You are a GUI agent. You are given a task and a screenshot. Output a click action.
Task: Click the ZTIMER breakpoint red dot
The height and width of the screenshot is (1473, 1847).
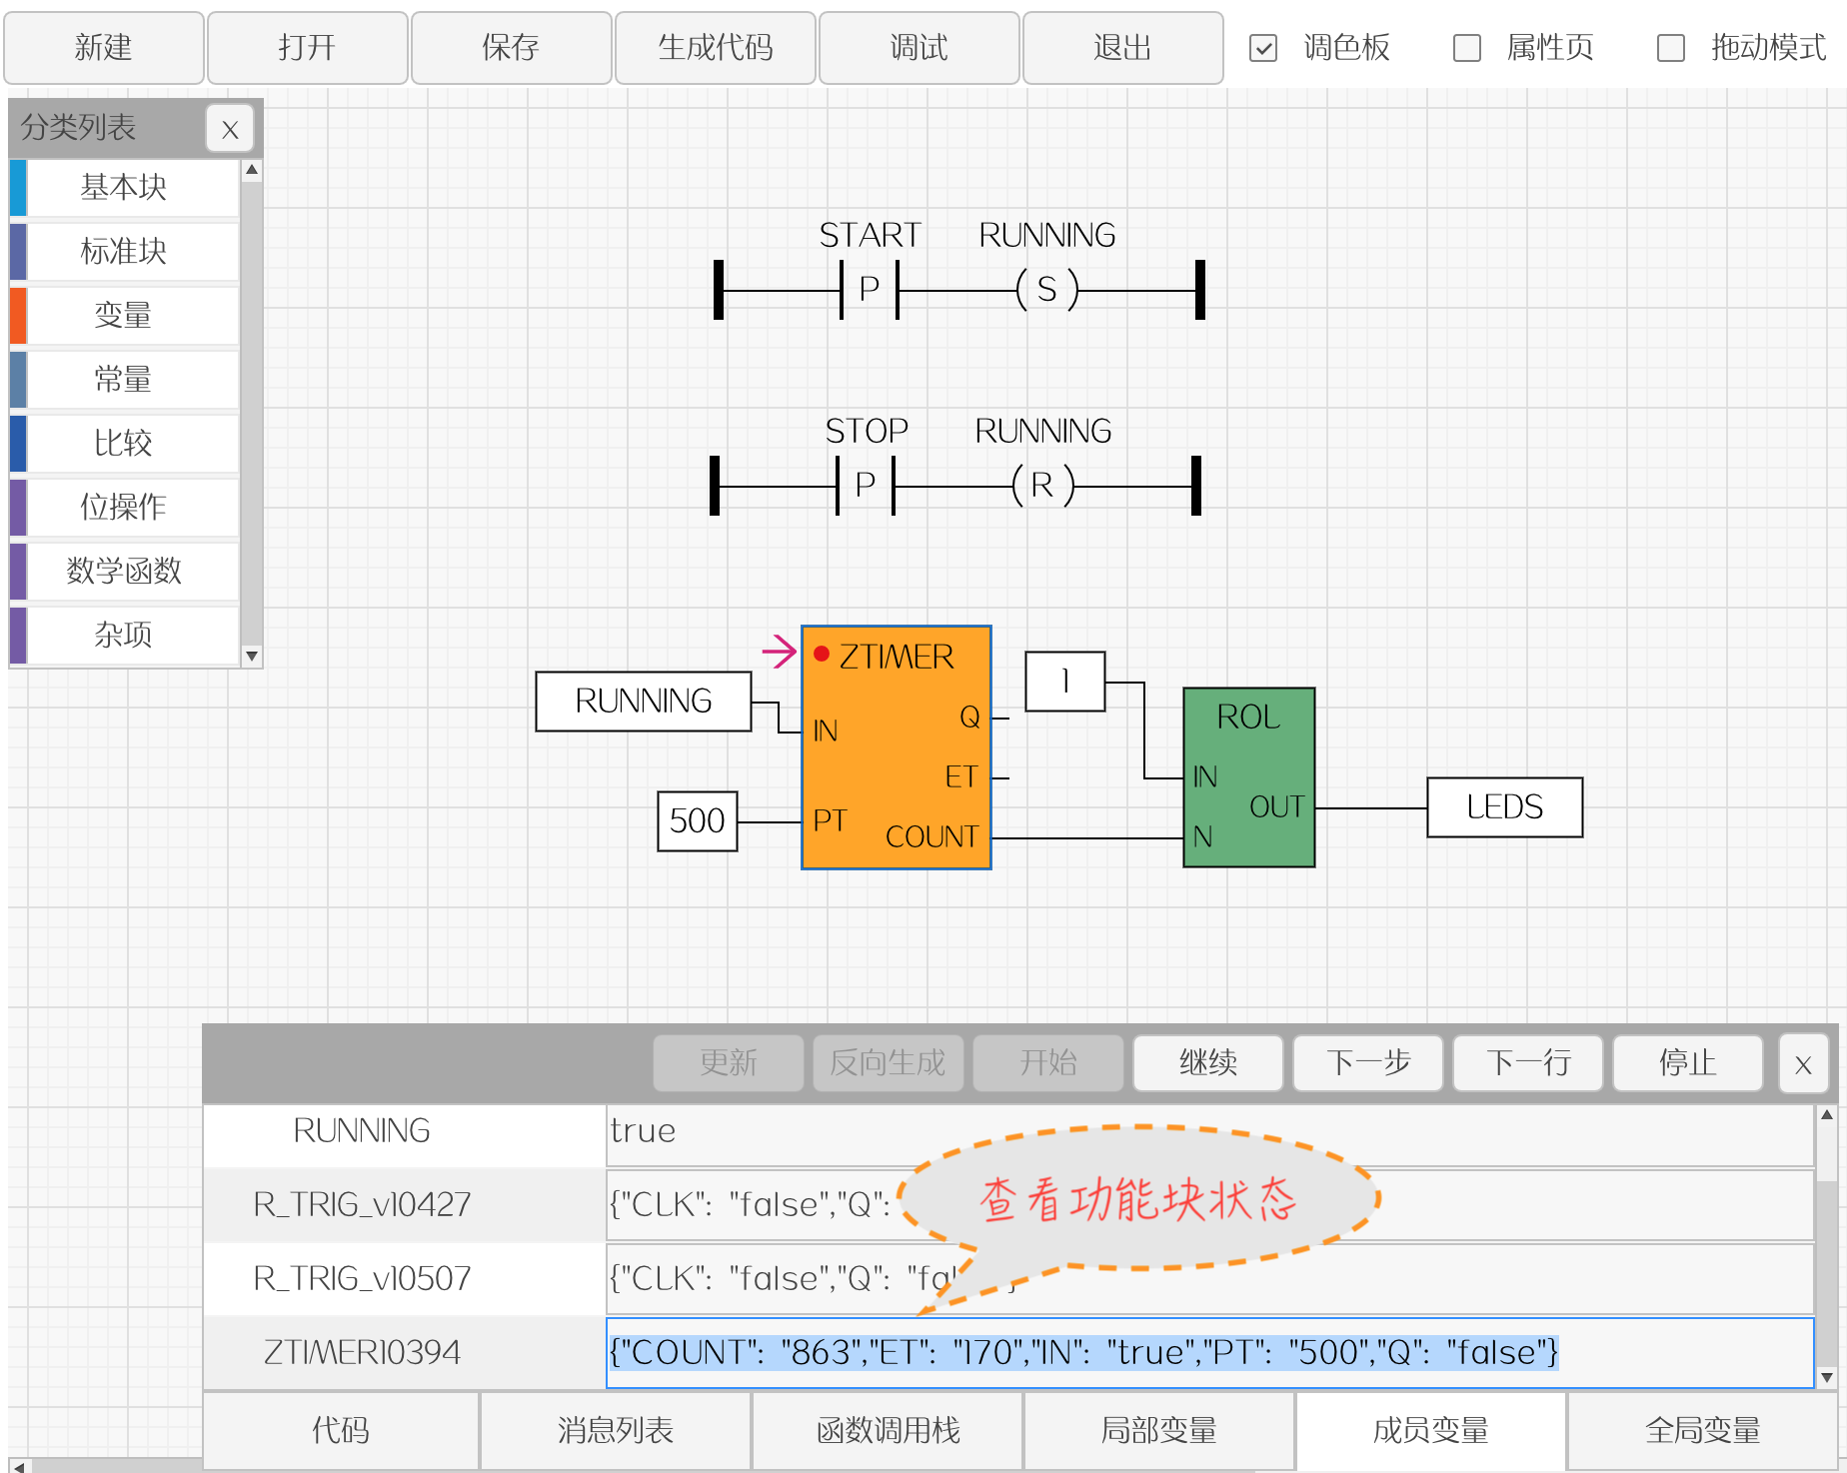822,654
